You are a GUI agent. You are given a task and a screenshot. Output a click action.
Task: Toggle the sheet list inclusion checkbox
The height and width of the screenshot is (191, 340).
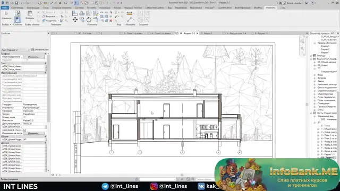click(25, 130)
